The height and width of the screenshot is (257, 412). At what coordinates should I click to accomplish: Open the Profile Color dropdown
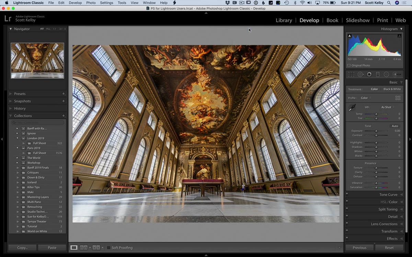[x=365, y=98]
